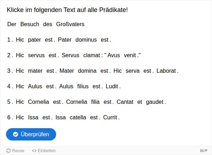Screen dimensions: 212x155
Task: Select the word 'venit' in sentence 2
Action: tap(130, 55)
